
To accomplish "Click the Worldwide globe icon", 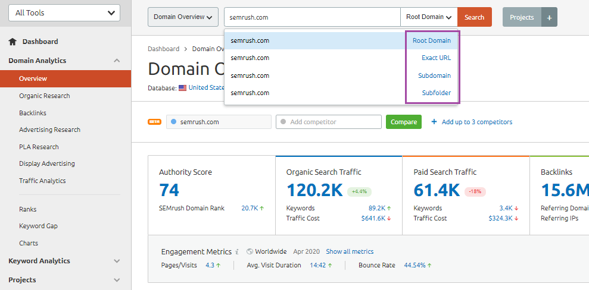I will (x=250, y=251).
